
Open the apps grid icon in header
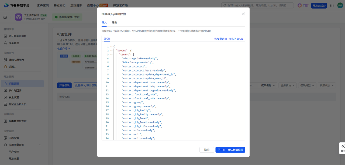332,5
